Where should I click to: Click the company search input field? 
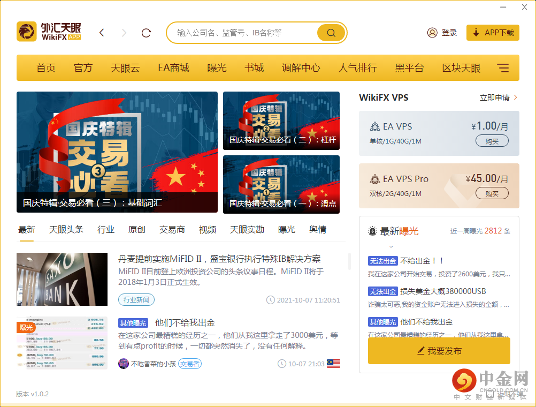click(241, 32)
